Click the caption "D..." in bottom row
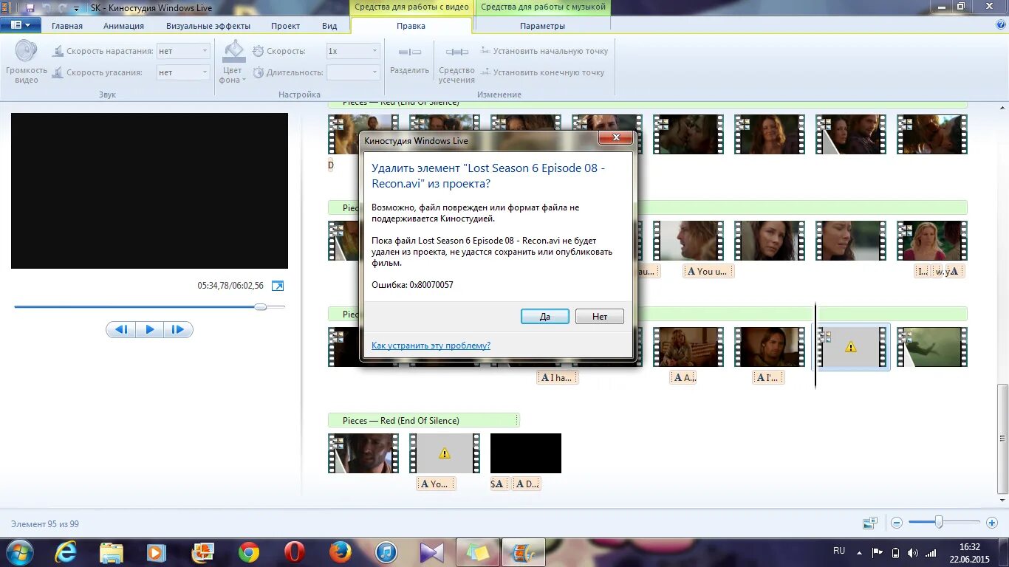This screenshot has height=567, width=1009. [x=527, y=484]
